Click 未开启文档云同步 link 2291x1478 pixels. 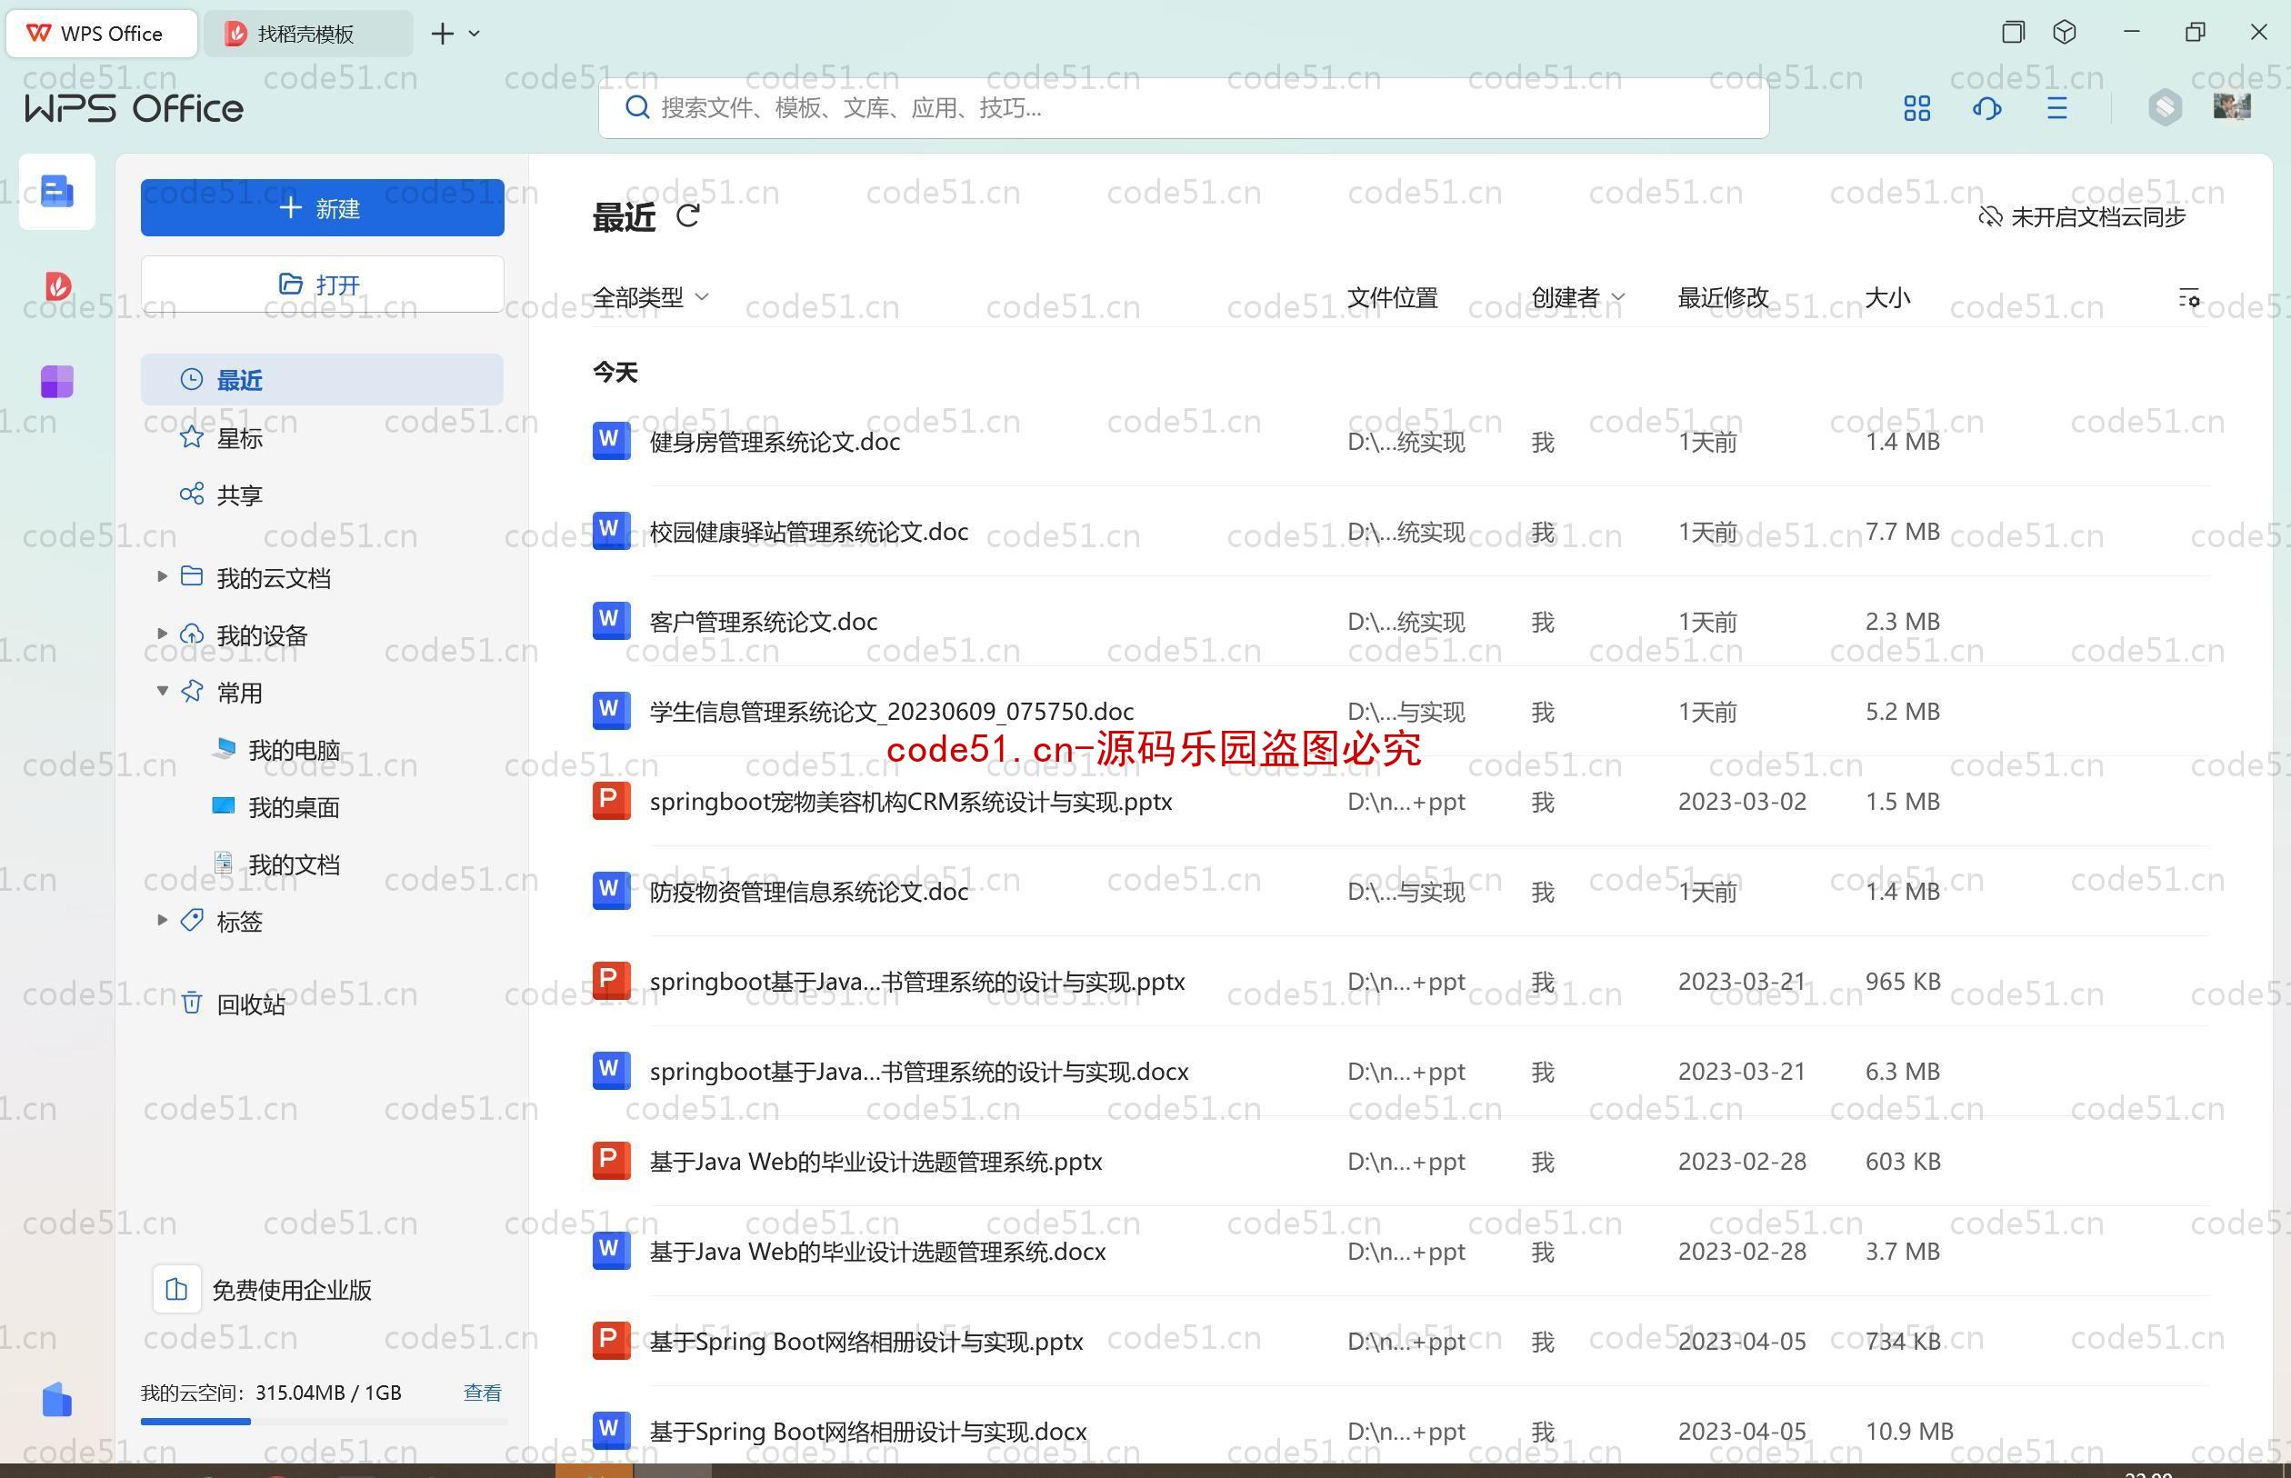(2082, 217)
